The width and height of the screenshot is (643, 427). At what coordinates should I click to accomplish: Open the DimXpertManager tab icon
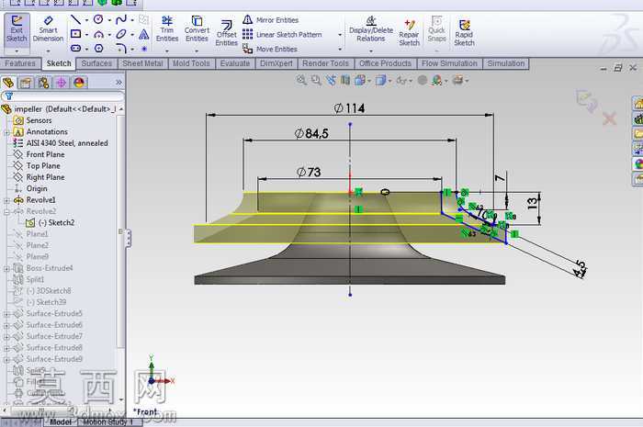[x=62, y=83]
